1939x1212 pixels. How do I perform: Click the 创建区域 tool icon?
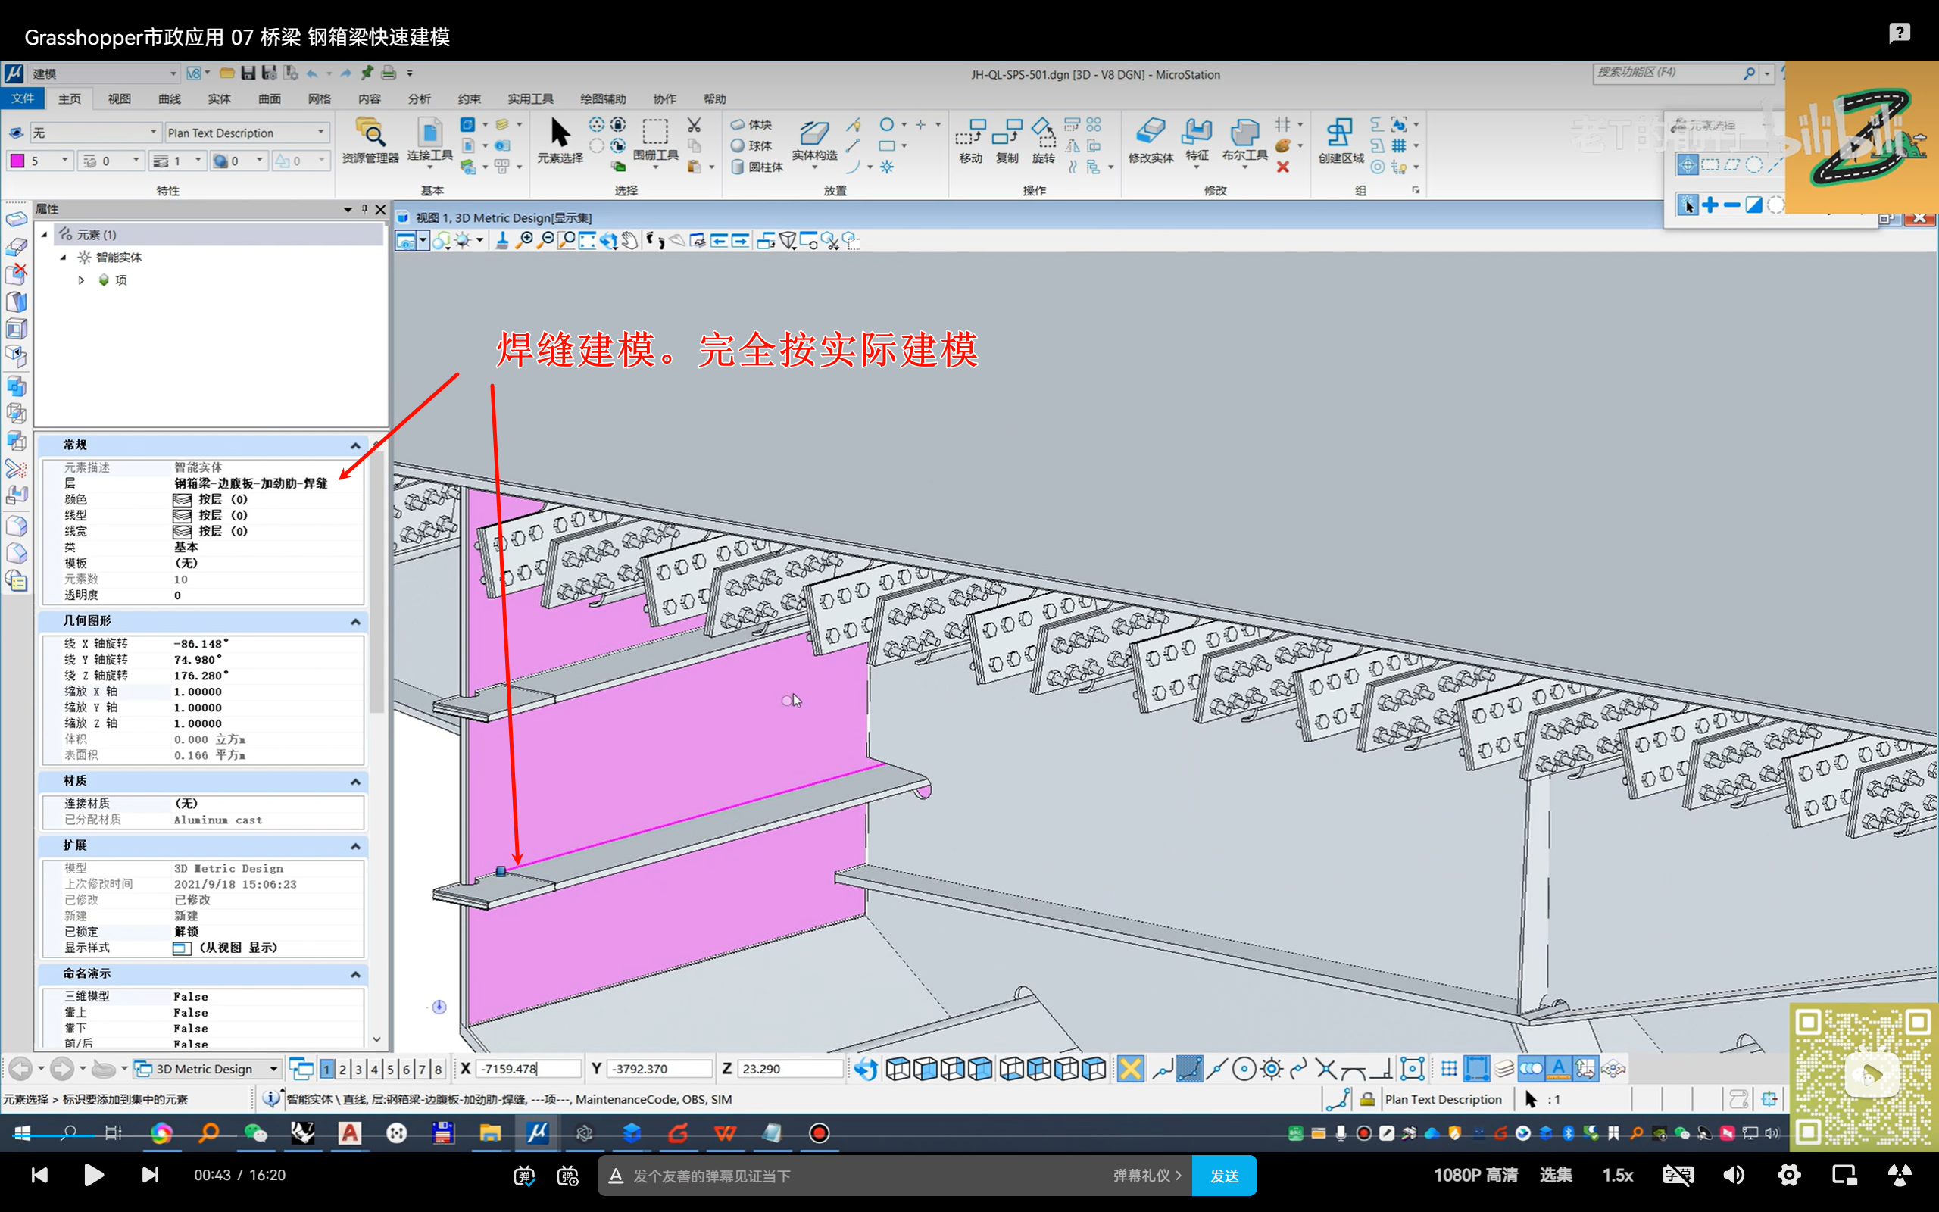coord(1340,136)
